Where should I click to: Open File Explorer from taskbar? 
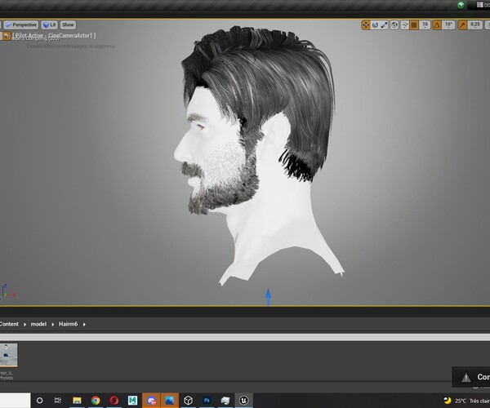click(x=77, y=400)
